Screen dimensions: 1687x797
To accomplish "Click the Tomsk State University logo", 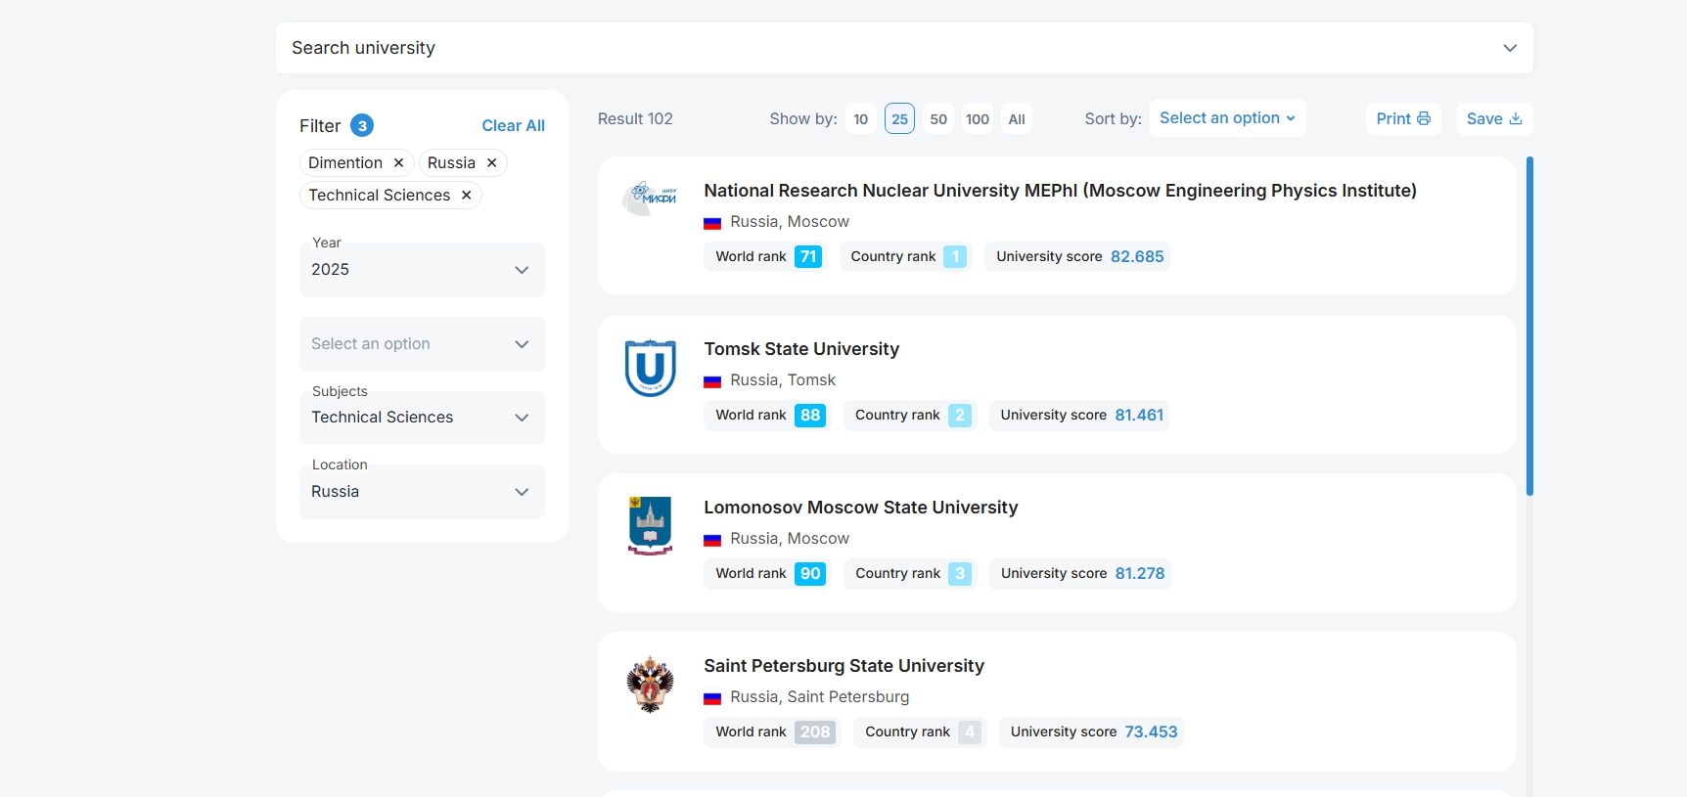I will click(650, 368).
